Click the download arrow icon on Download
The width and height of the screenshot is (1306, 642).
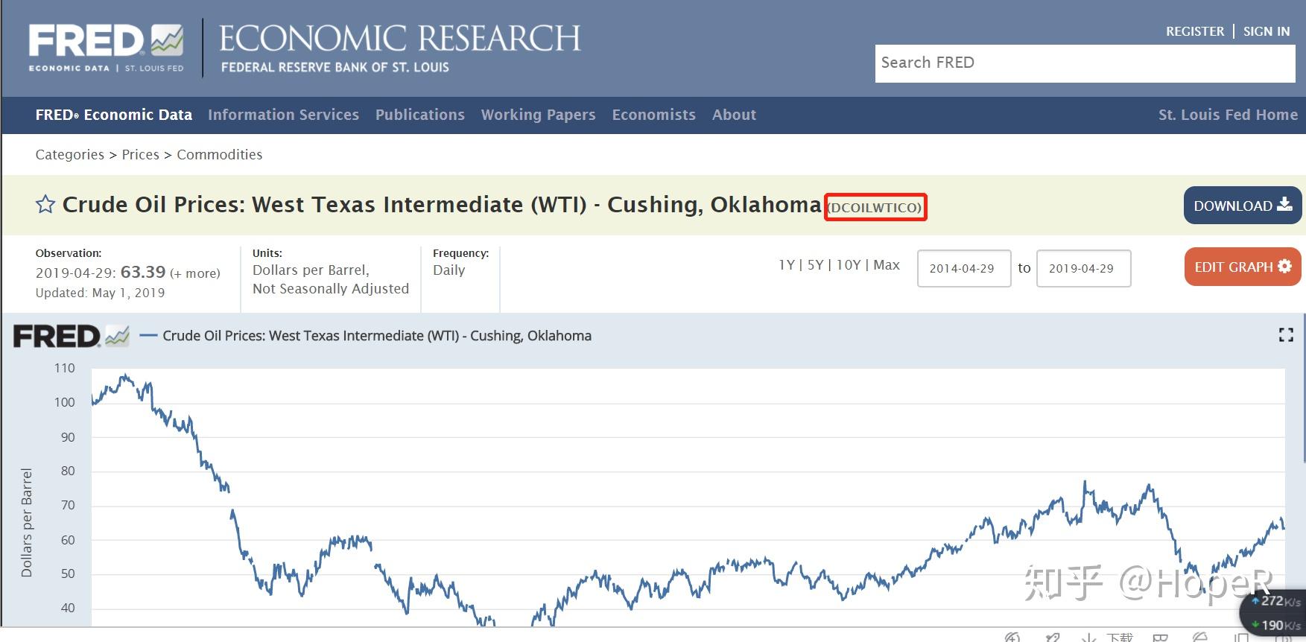coord(1284,205)
